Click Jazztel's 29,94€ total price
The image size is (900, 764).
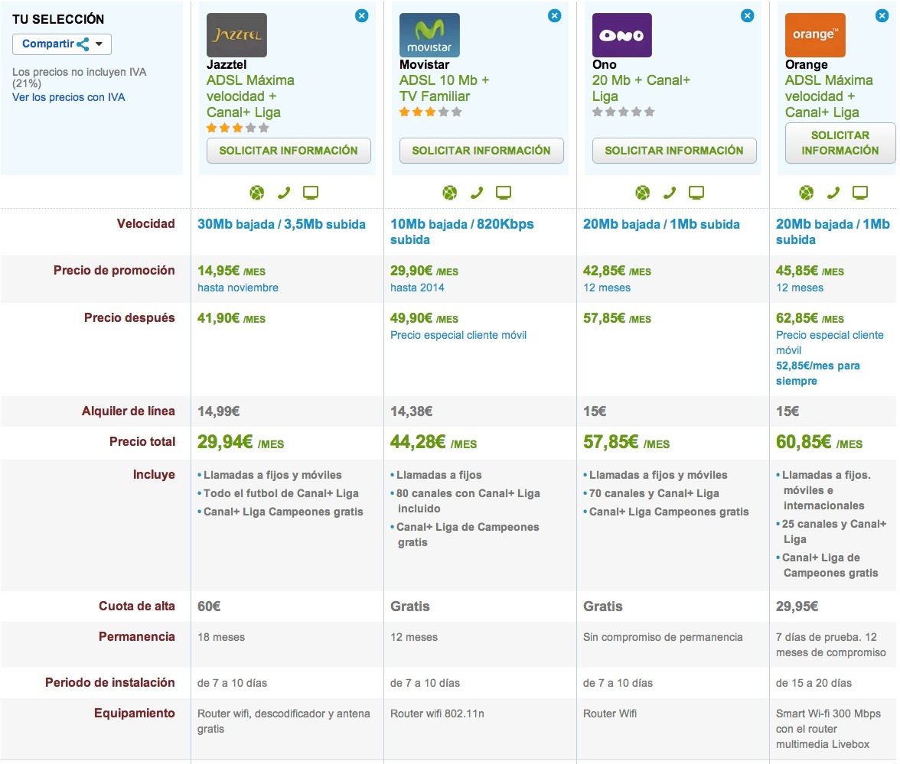coord(240,442)
